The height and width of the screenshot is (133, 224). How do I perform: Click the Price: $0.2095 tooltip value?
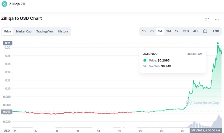point(164,60)
